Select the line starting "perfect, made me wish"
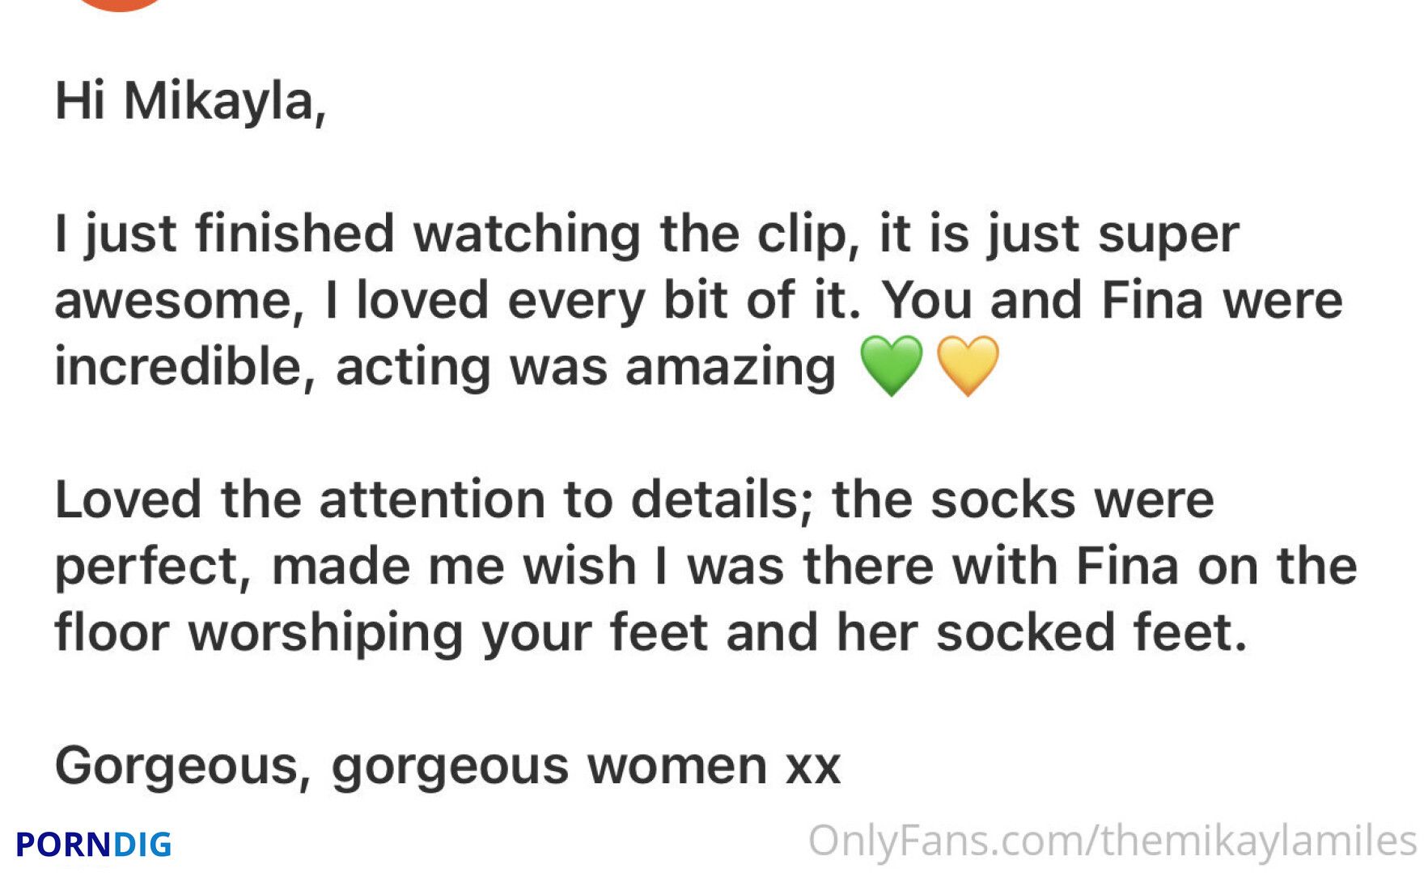Image resolution: width=1424 pixels, height=873 pixels. click(x=706, y=567)
